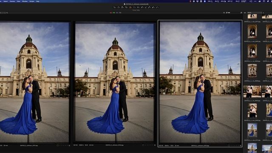Click the orange highlighted cursor tool
Image resolution: width=272 pixels, height=153 pixels.
click(x=130, y=7)
